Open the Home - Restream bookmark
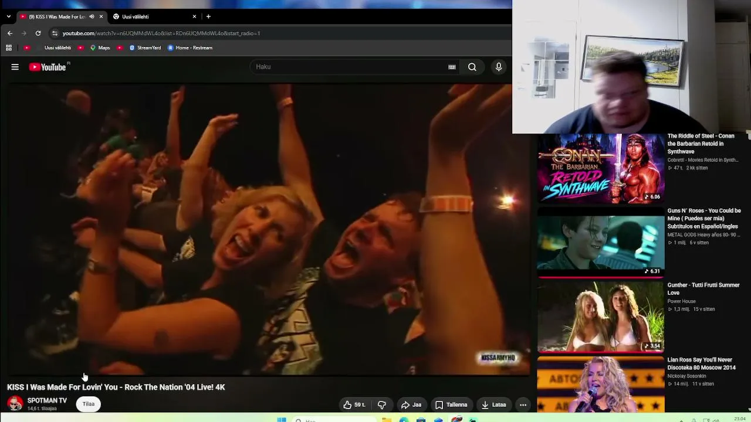Viewport: 751px width, 422px height. point(190,47)
